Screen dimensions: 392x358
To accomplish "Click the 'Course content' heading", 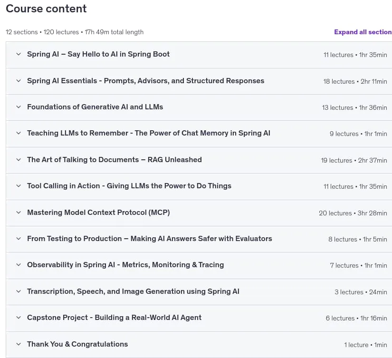I will coord(46,9).
